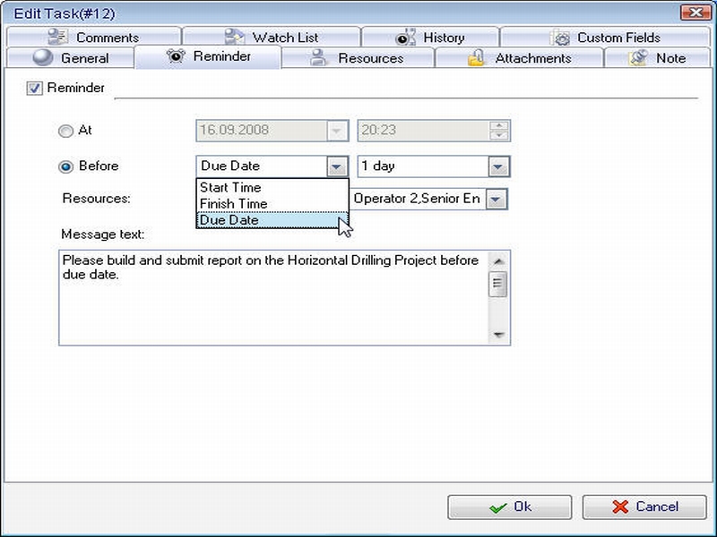Screen dimensions: 717x537
Task: Click the Watch List tab icon
Action: [x=235, y=37]
